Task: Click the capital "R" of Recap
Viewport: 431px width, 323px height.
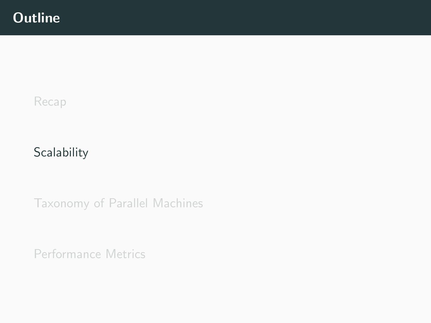Action: coord(38,102)
